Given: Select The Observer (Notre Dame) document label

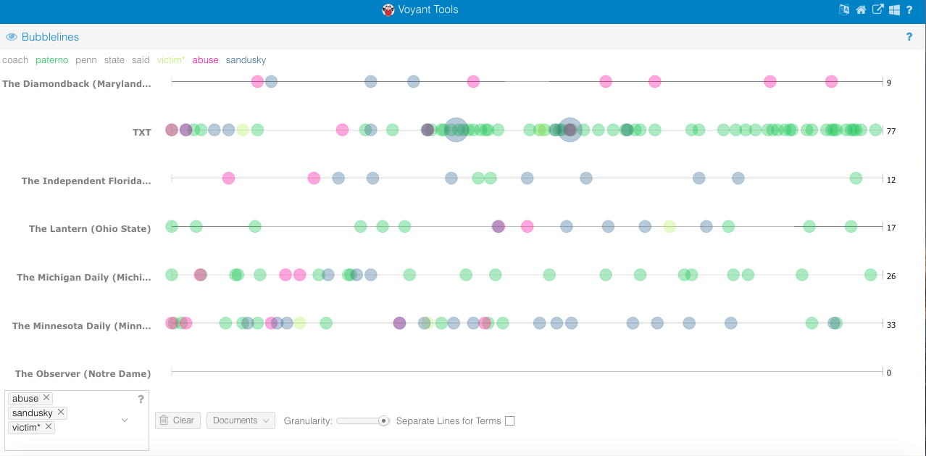Looking at the screenshot, I should [x=83, y=373].
